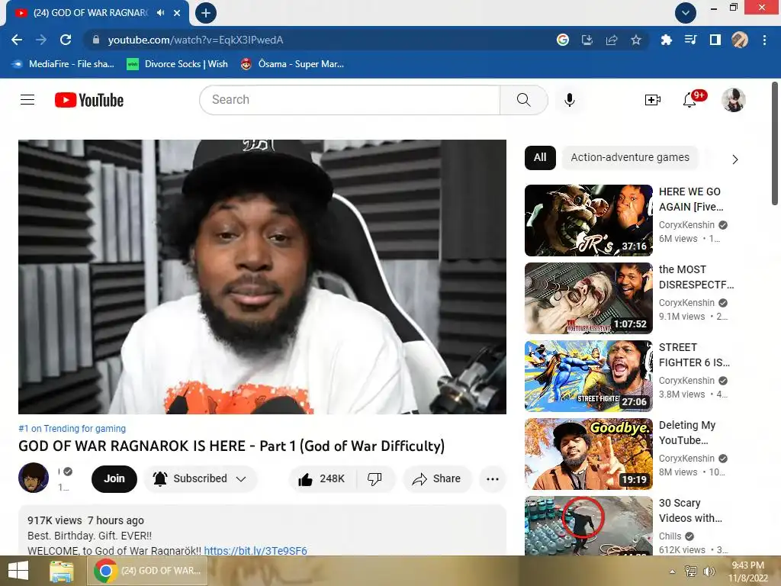The width and height of the screenshot is (781, 586).
Task: Open the Deleting My YouTube... title text
Action: [687, 433]
